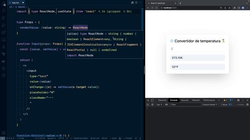This screenshot has width=250, height=140.
Task: Click the VS Code editor vertical scrollbar
Action: (x=143, y=19)
